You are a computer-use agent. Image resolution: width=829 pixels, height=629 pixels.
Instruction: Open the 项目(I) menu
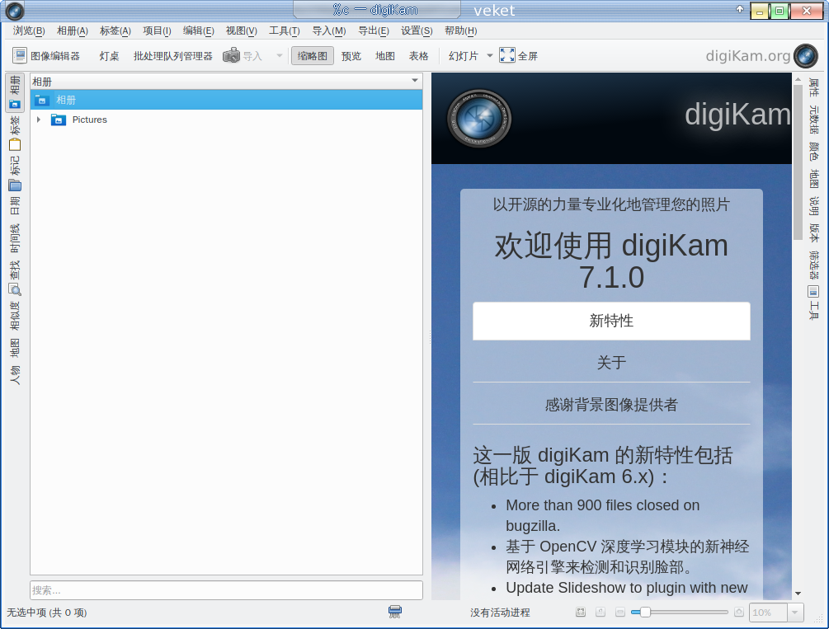(x=157, y=31)
